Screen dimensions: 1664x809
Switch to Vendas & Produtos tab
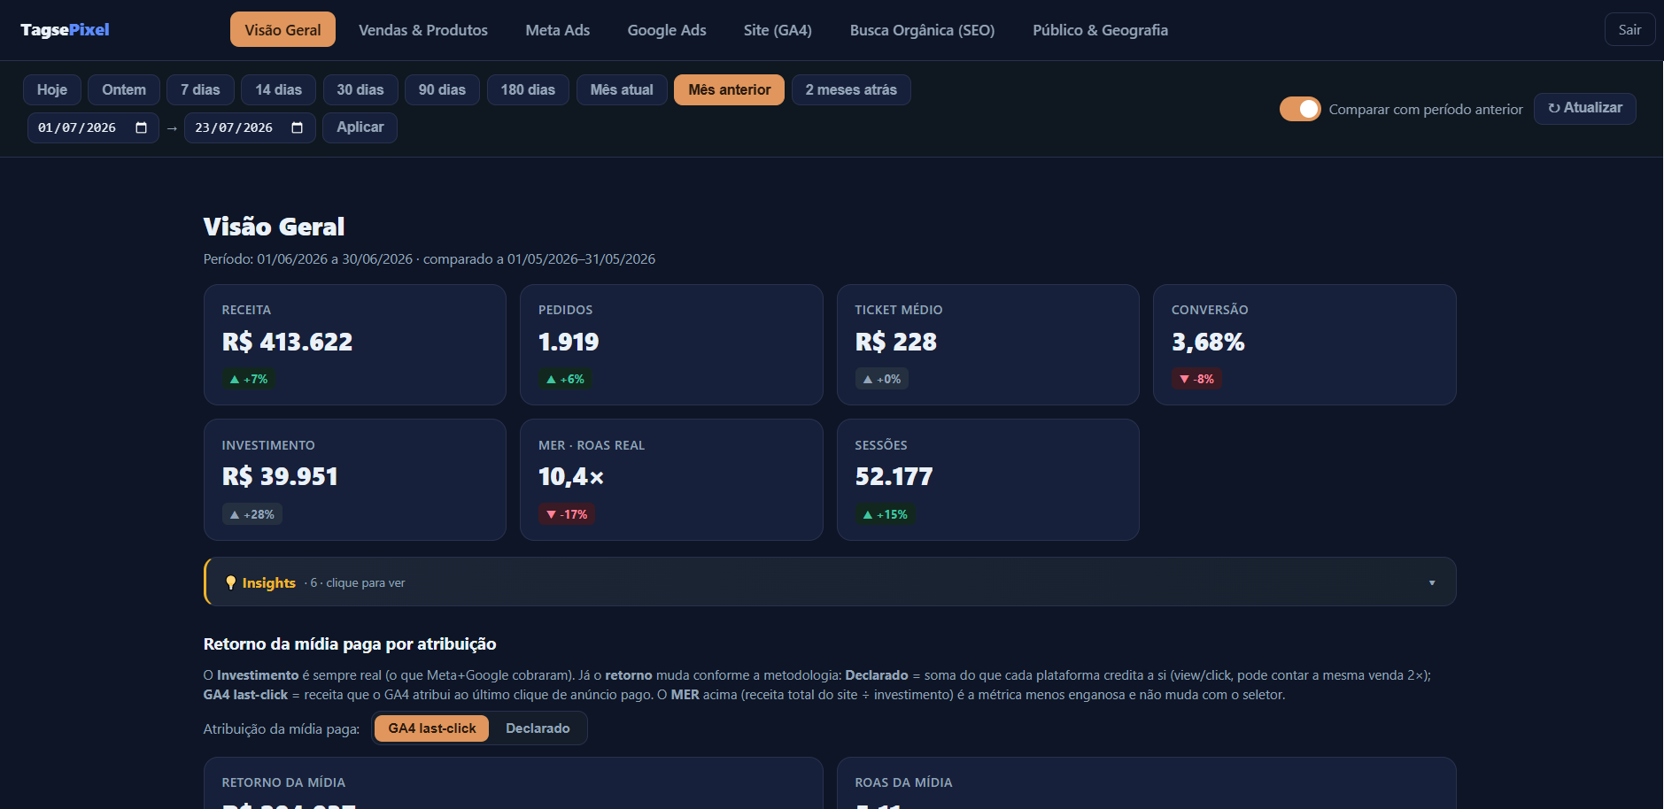tap(423, 29)
